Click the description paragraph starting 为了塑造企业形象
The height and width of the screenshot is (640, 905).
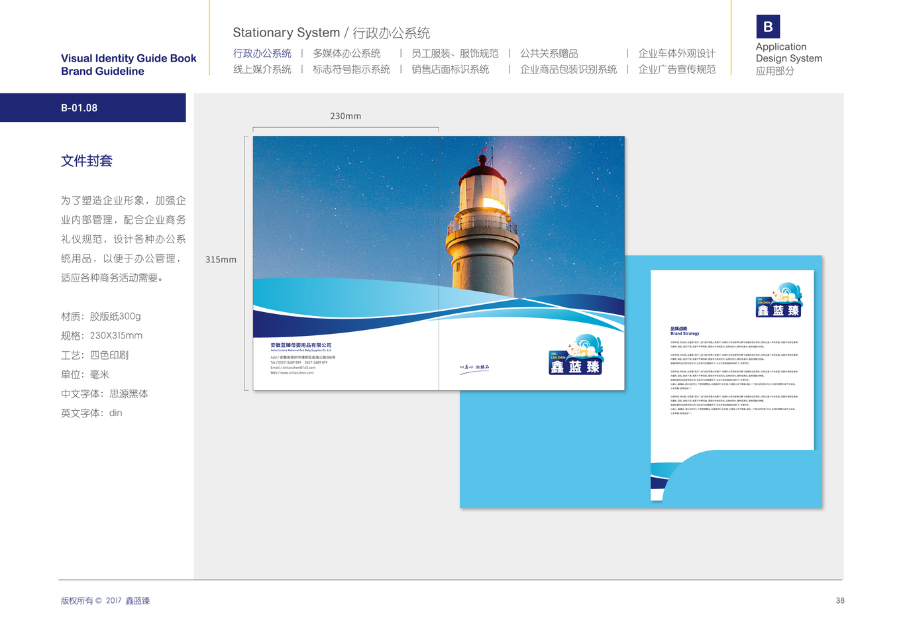point(123,239)
